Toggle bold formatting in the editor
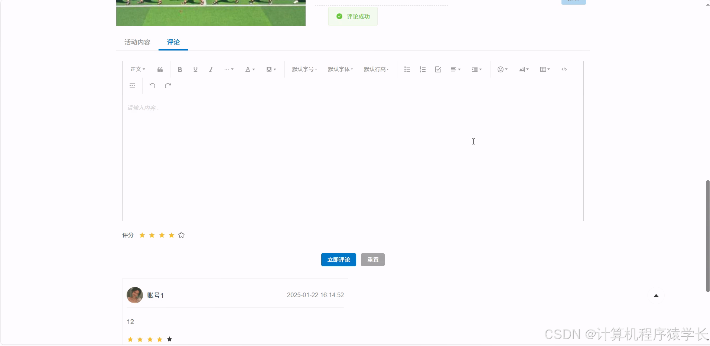This screenshot has width=710, height=346. coord(180,69)
